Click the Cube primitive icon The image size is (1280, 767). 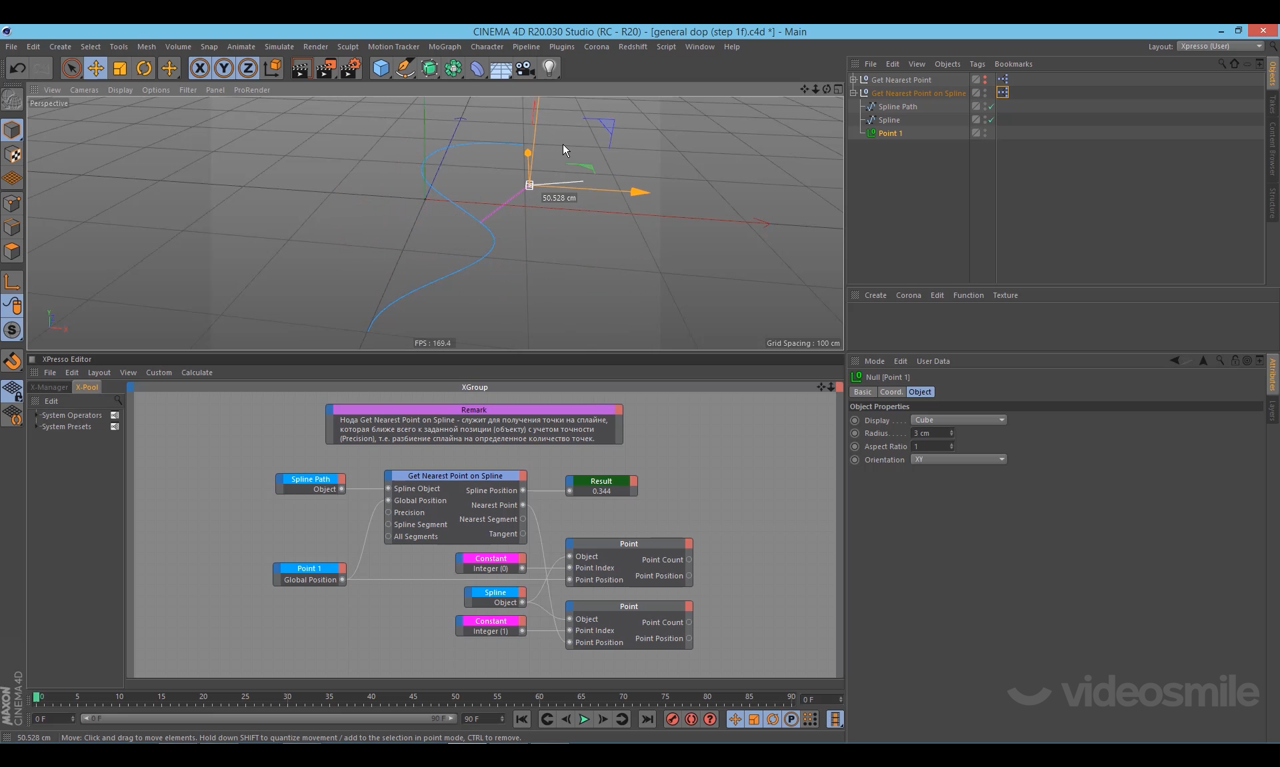pos(381,68)
